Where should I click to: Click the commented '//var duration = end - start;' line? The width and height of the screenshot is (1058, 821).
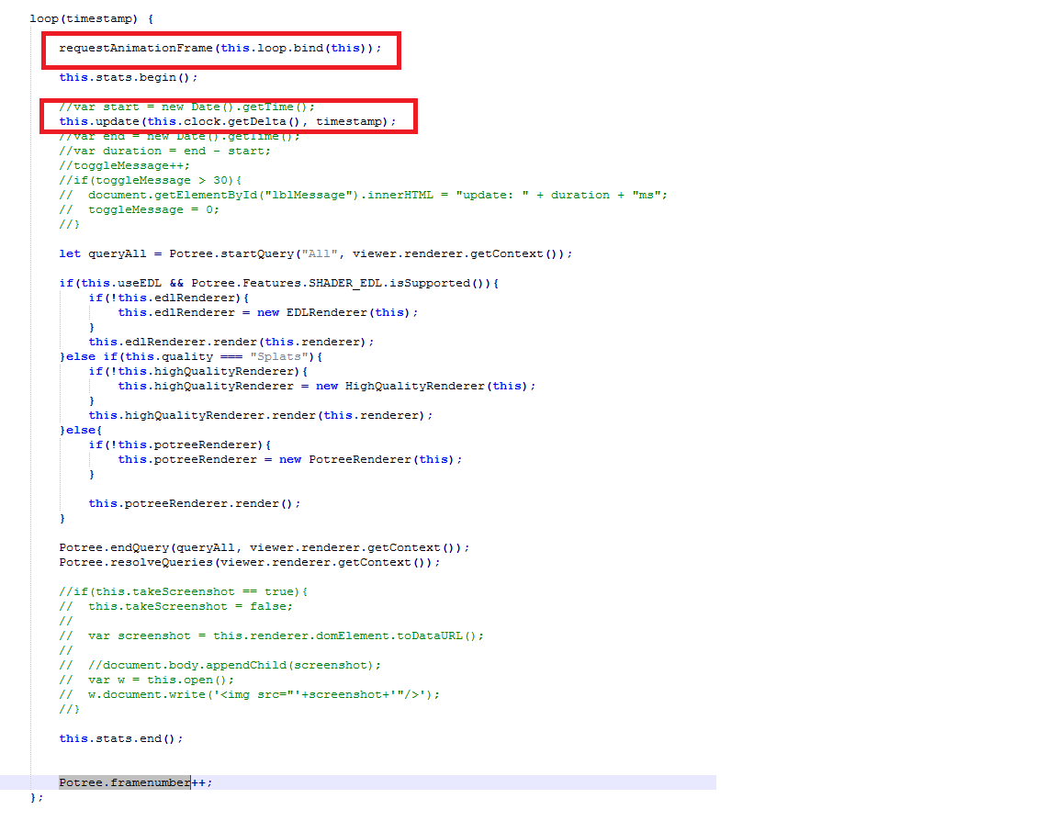tap(164, 152)
